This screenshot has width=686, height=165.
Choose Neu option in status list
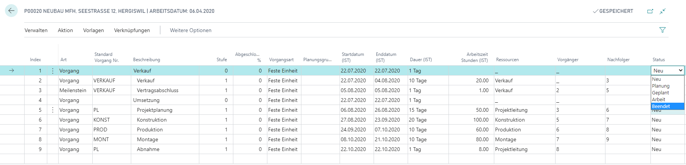pyautogui.click(x=667, y=79)
